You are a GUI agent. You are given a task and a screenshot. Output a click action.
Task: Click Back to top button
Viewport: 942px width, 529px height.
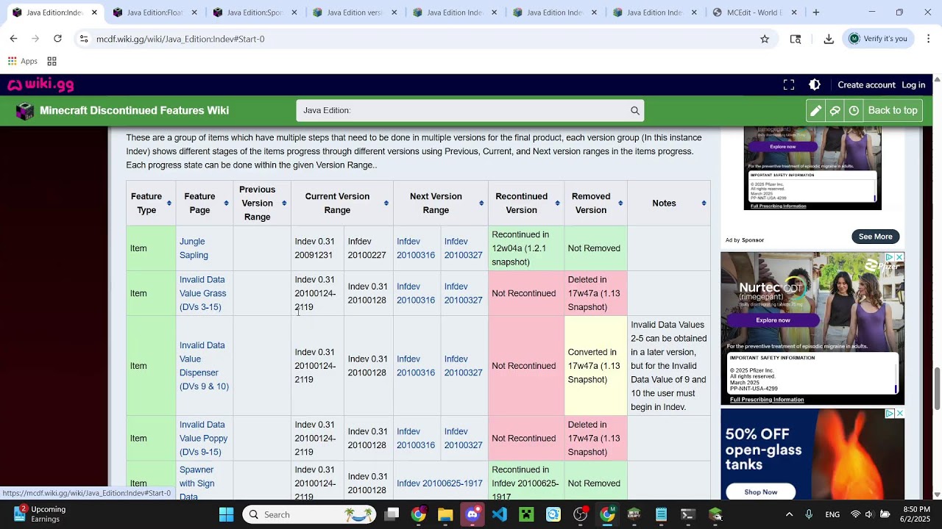[893, 111]
